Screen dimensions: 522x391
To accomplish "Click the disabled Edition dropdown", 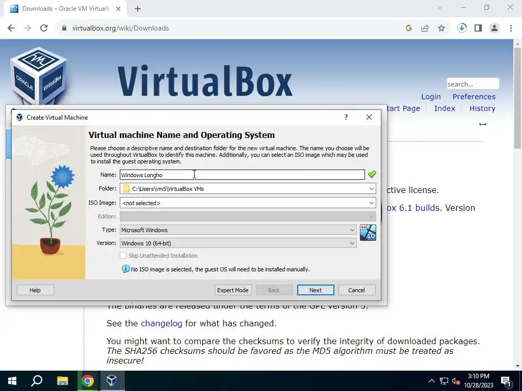I will [248, 216].
